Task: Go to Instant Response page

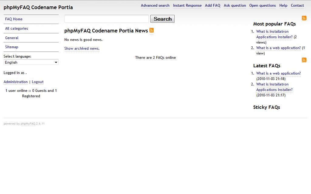Action: tap(187, 5)
